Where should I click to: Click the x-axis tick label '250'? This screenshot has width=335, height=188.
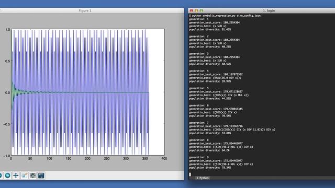point(107,158)
